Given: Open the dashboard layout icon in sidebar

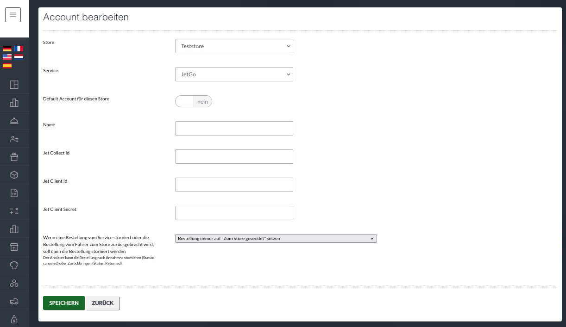Looking at the screenshot, I should click(x=14, y=85).
